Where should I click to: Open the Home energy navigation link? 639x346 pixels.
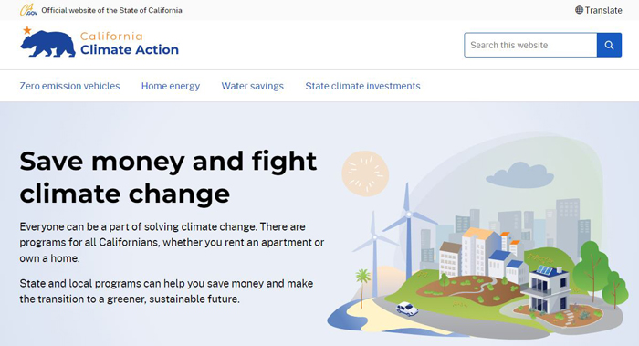tap(171, 86)
